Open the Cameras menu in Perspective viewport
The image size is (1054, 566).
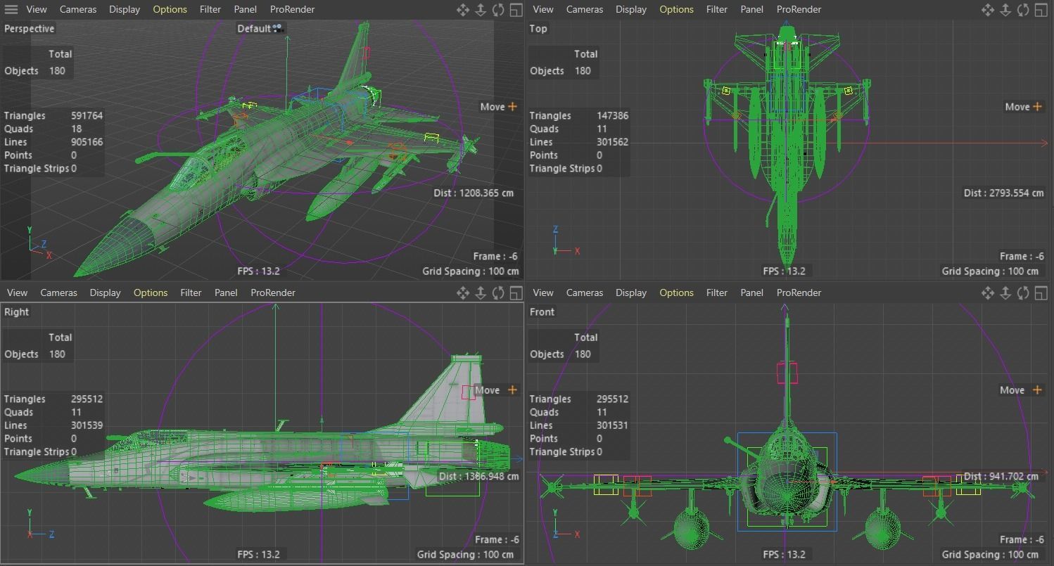(x=80, y=9)
